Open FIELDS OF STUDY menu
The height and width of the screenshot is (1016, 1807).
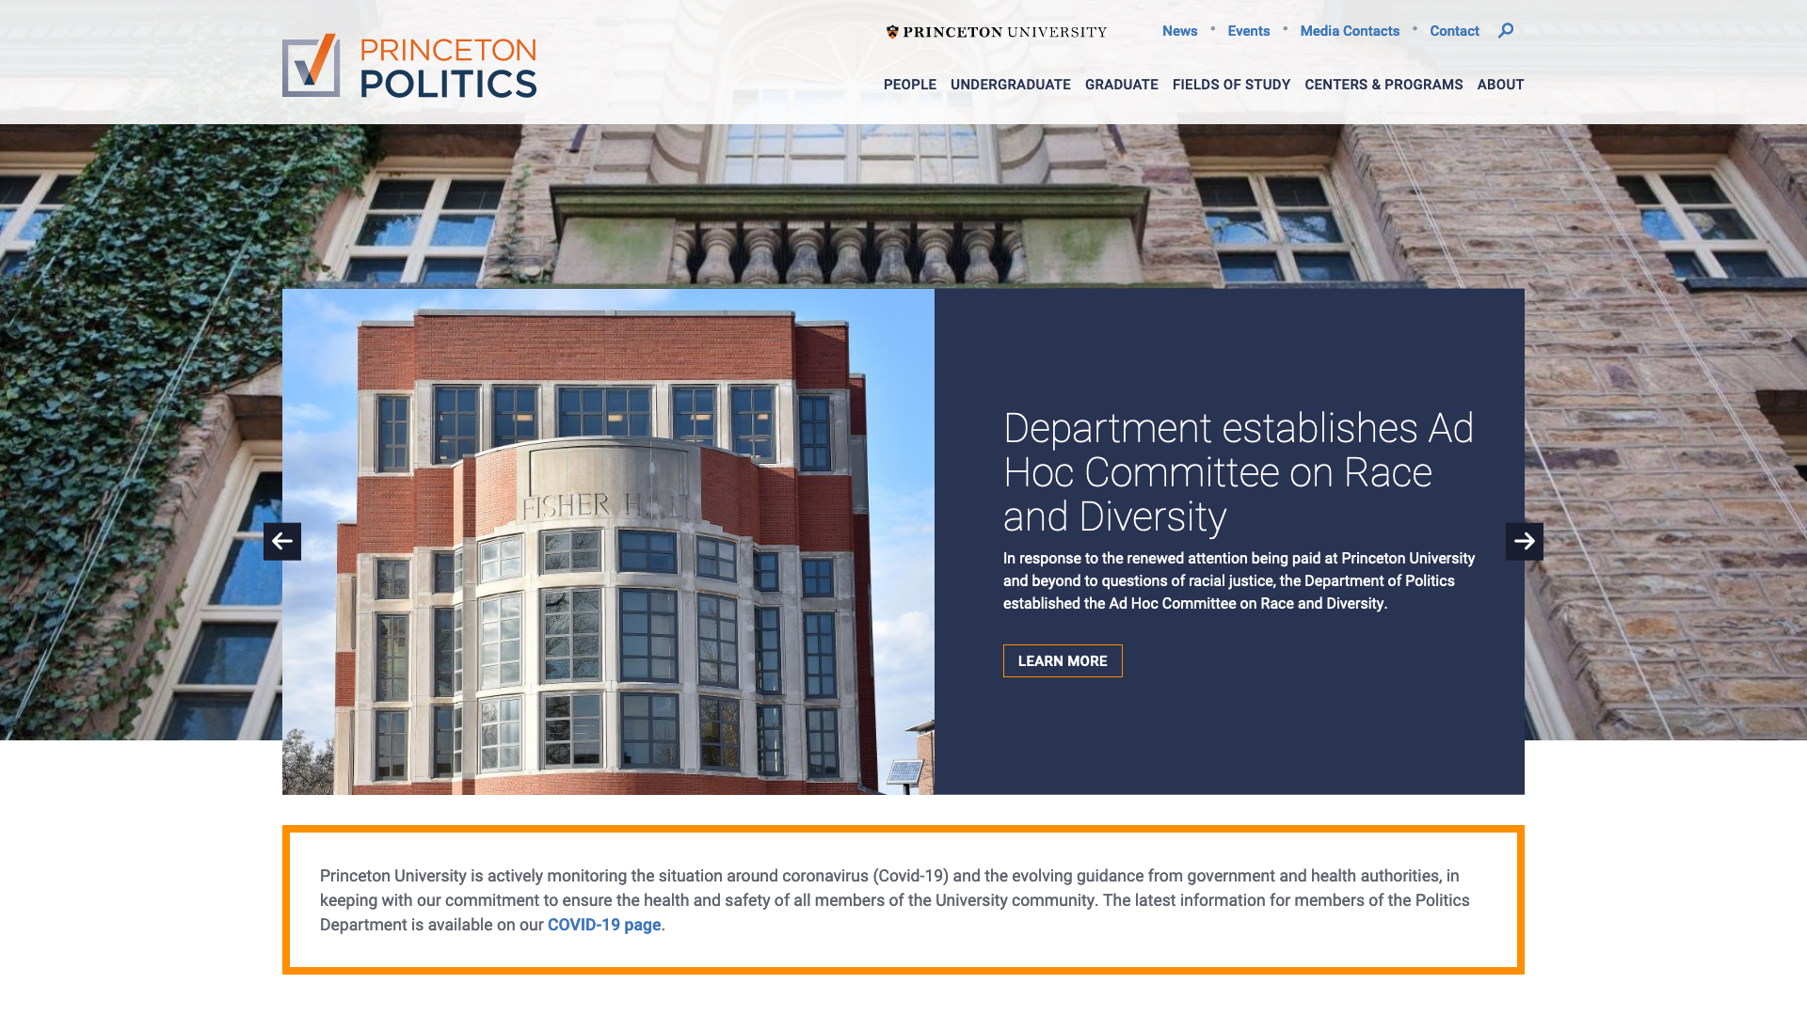(1231, 85)
